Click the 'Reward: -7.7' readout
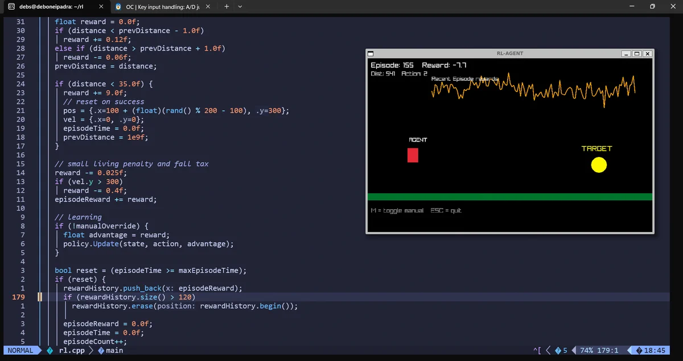 (445, 65)
